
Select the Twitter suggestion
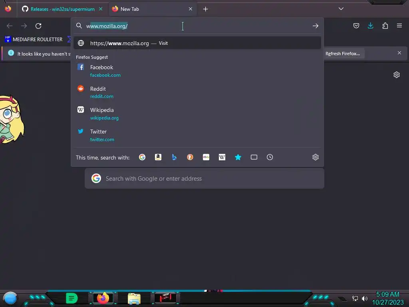(x=197, y=135)
